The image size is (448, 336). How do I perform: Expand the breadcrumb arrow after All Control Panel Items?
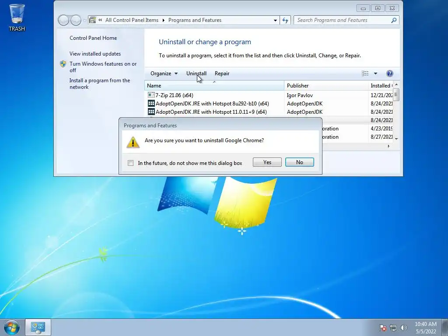click(x=164, y=20)
